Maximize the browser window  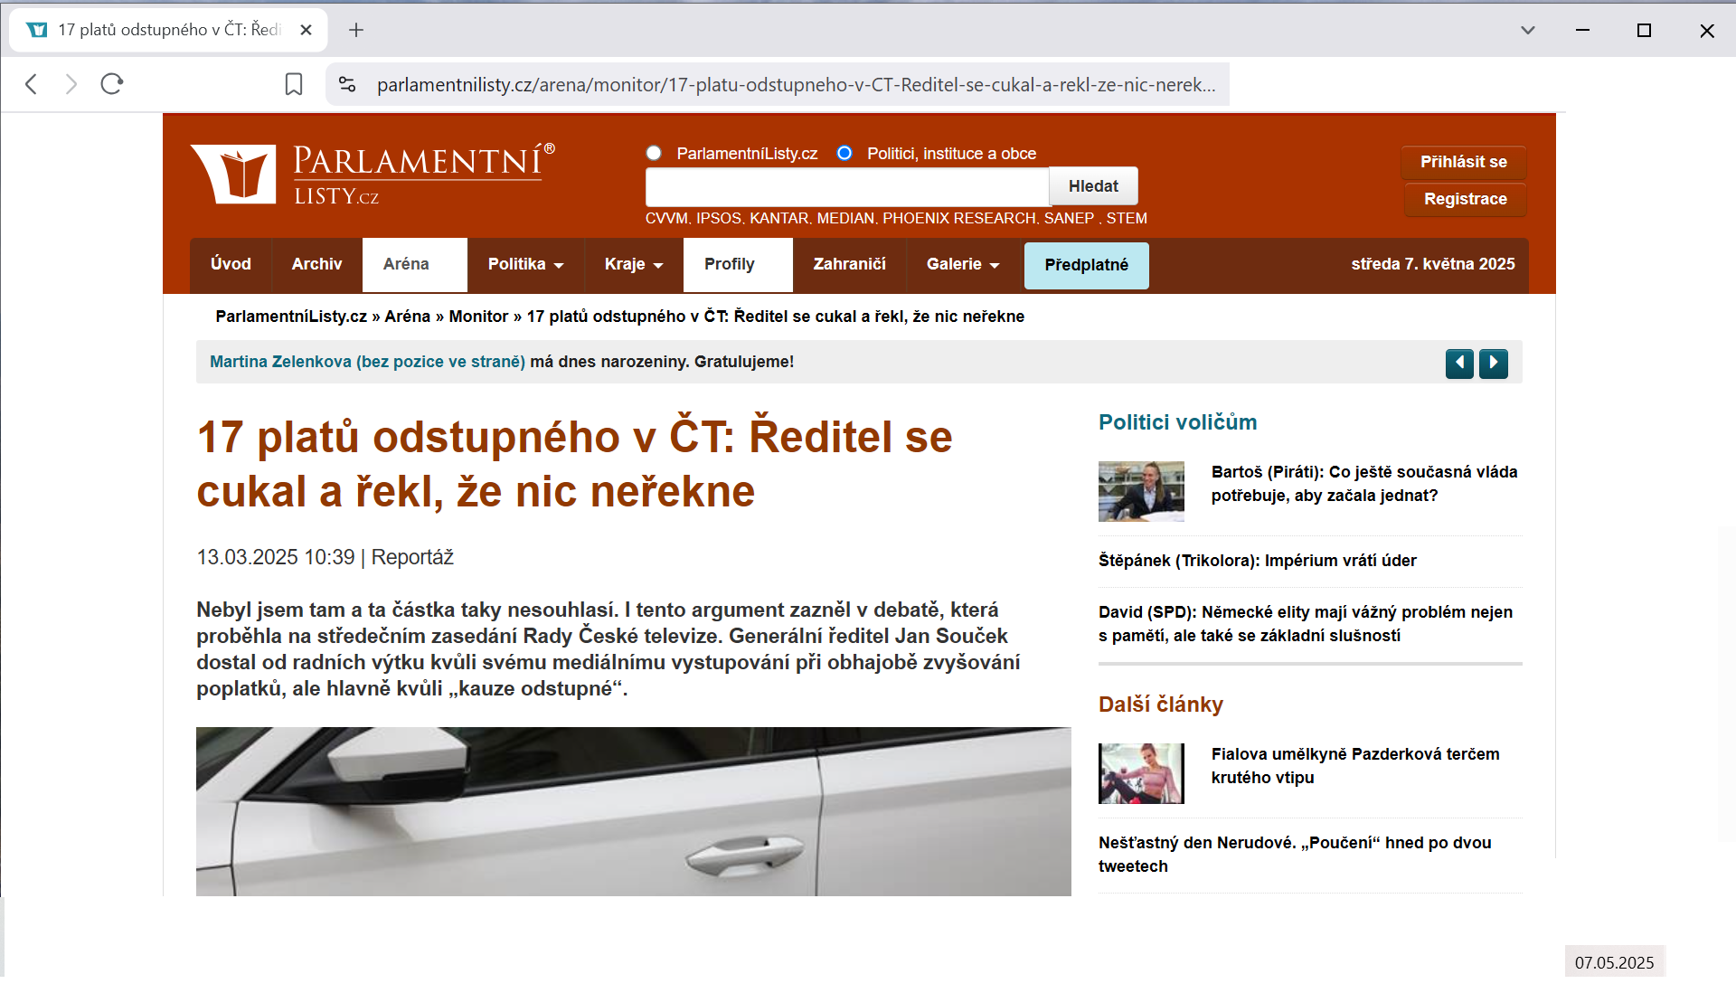tap(1644, 30)
